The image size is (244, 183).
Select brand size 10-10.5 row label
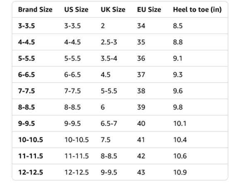31,140
